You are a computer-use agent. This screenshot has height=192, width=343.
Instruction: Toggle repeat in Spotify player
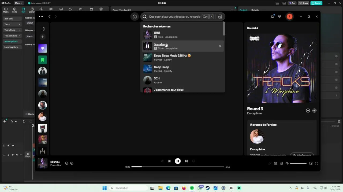tap(193, 161)
